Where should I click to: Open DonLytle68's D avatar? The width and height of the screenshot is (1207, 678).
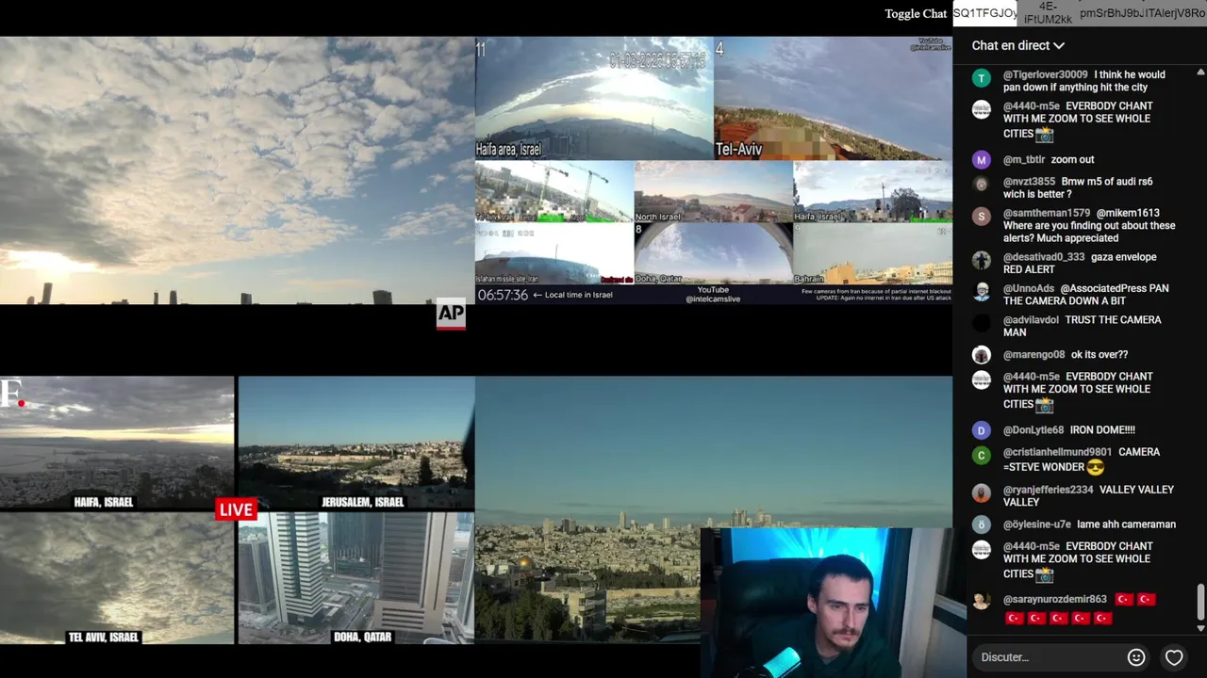(982, 430)
